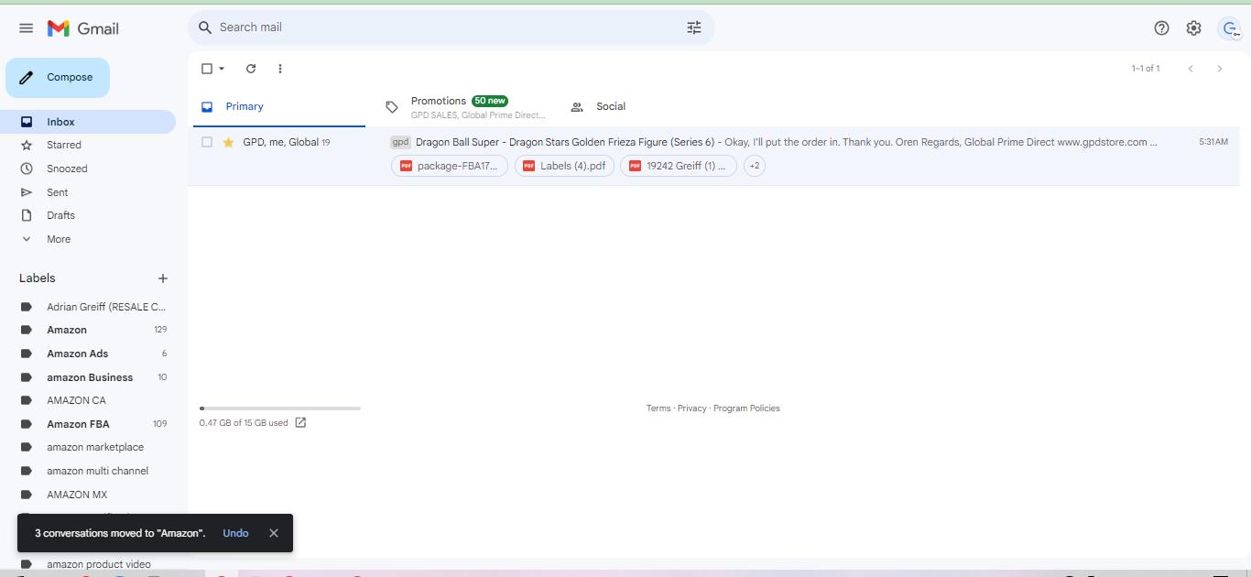1251x577 pixels.
Task: Open the Support help icon
Action: 1161,28
